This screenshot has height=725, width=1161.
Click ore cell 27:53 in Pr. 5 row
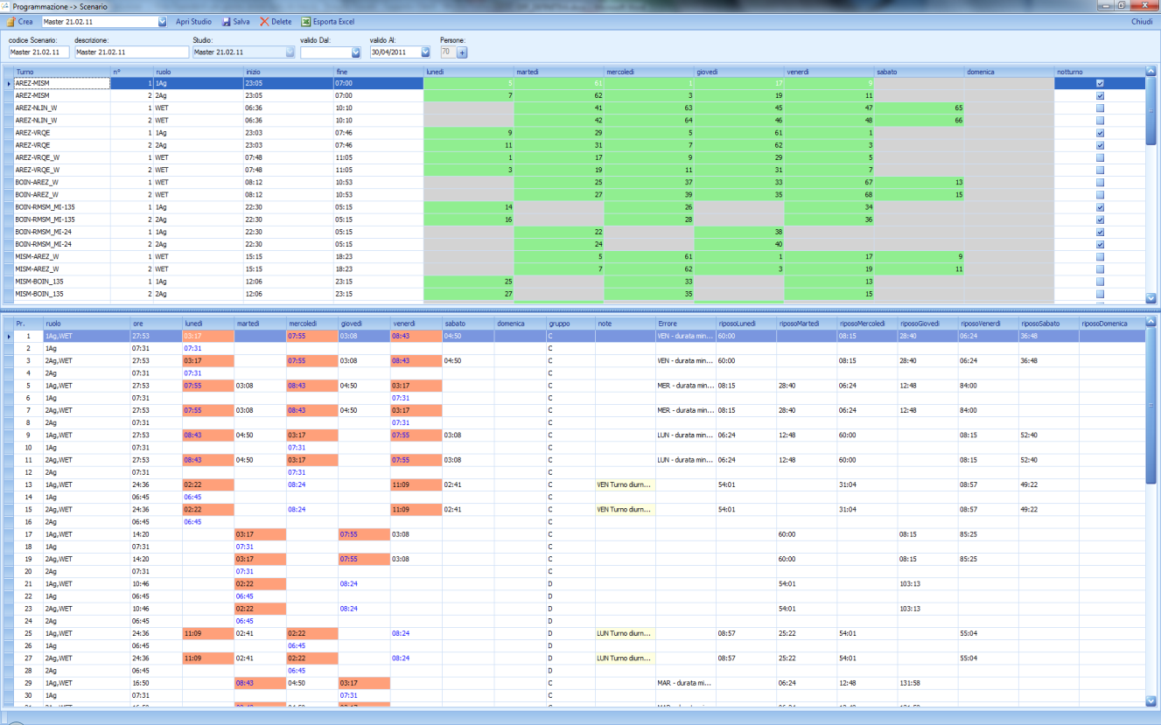coord(156,386)
